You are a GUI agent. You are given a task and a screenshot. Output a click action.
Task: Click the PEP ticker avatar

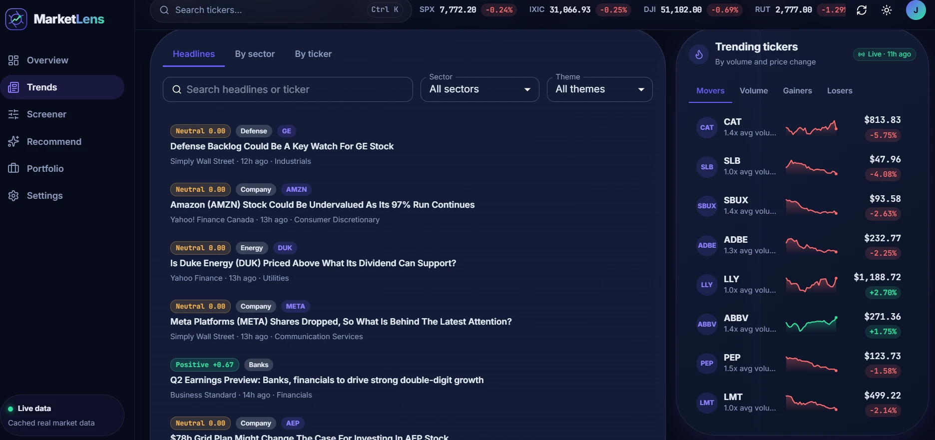pos(707,363)
